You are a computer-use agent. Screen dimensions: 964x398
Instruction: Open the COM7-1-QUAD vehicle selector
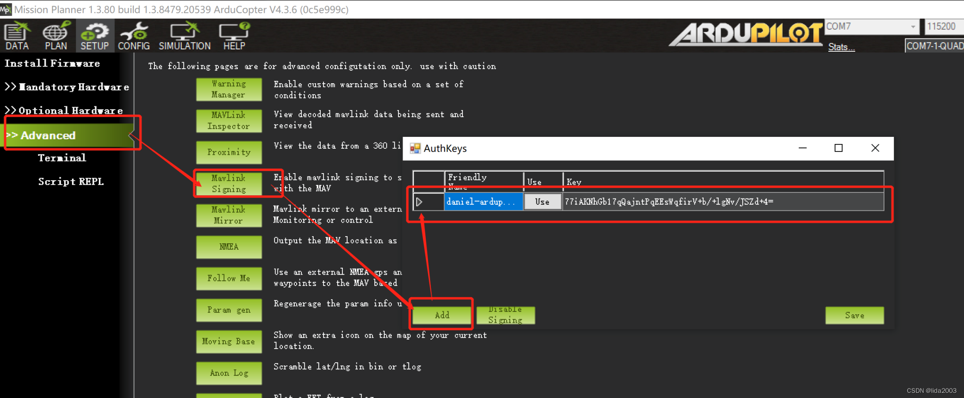(x=934, y=46)
